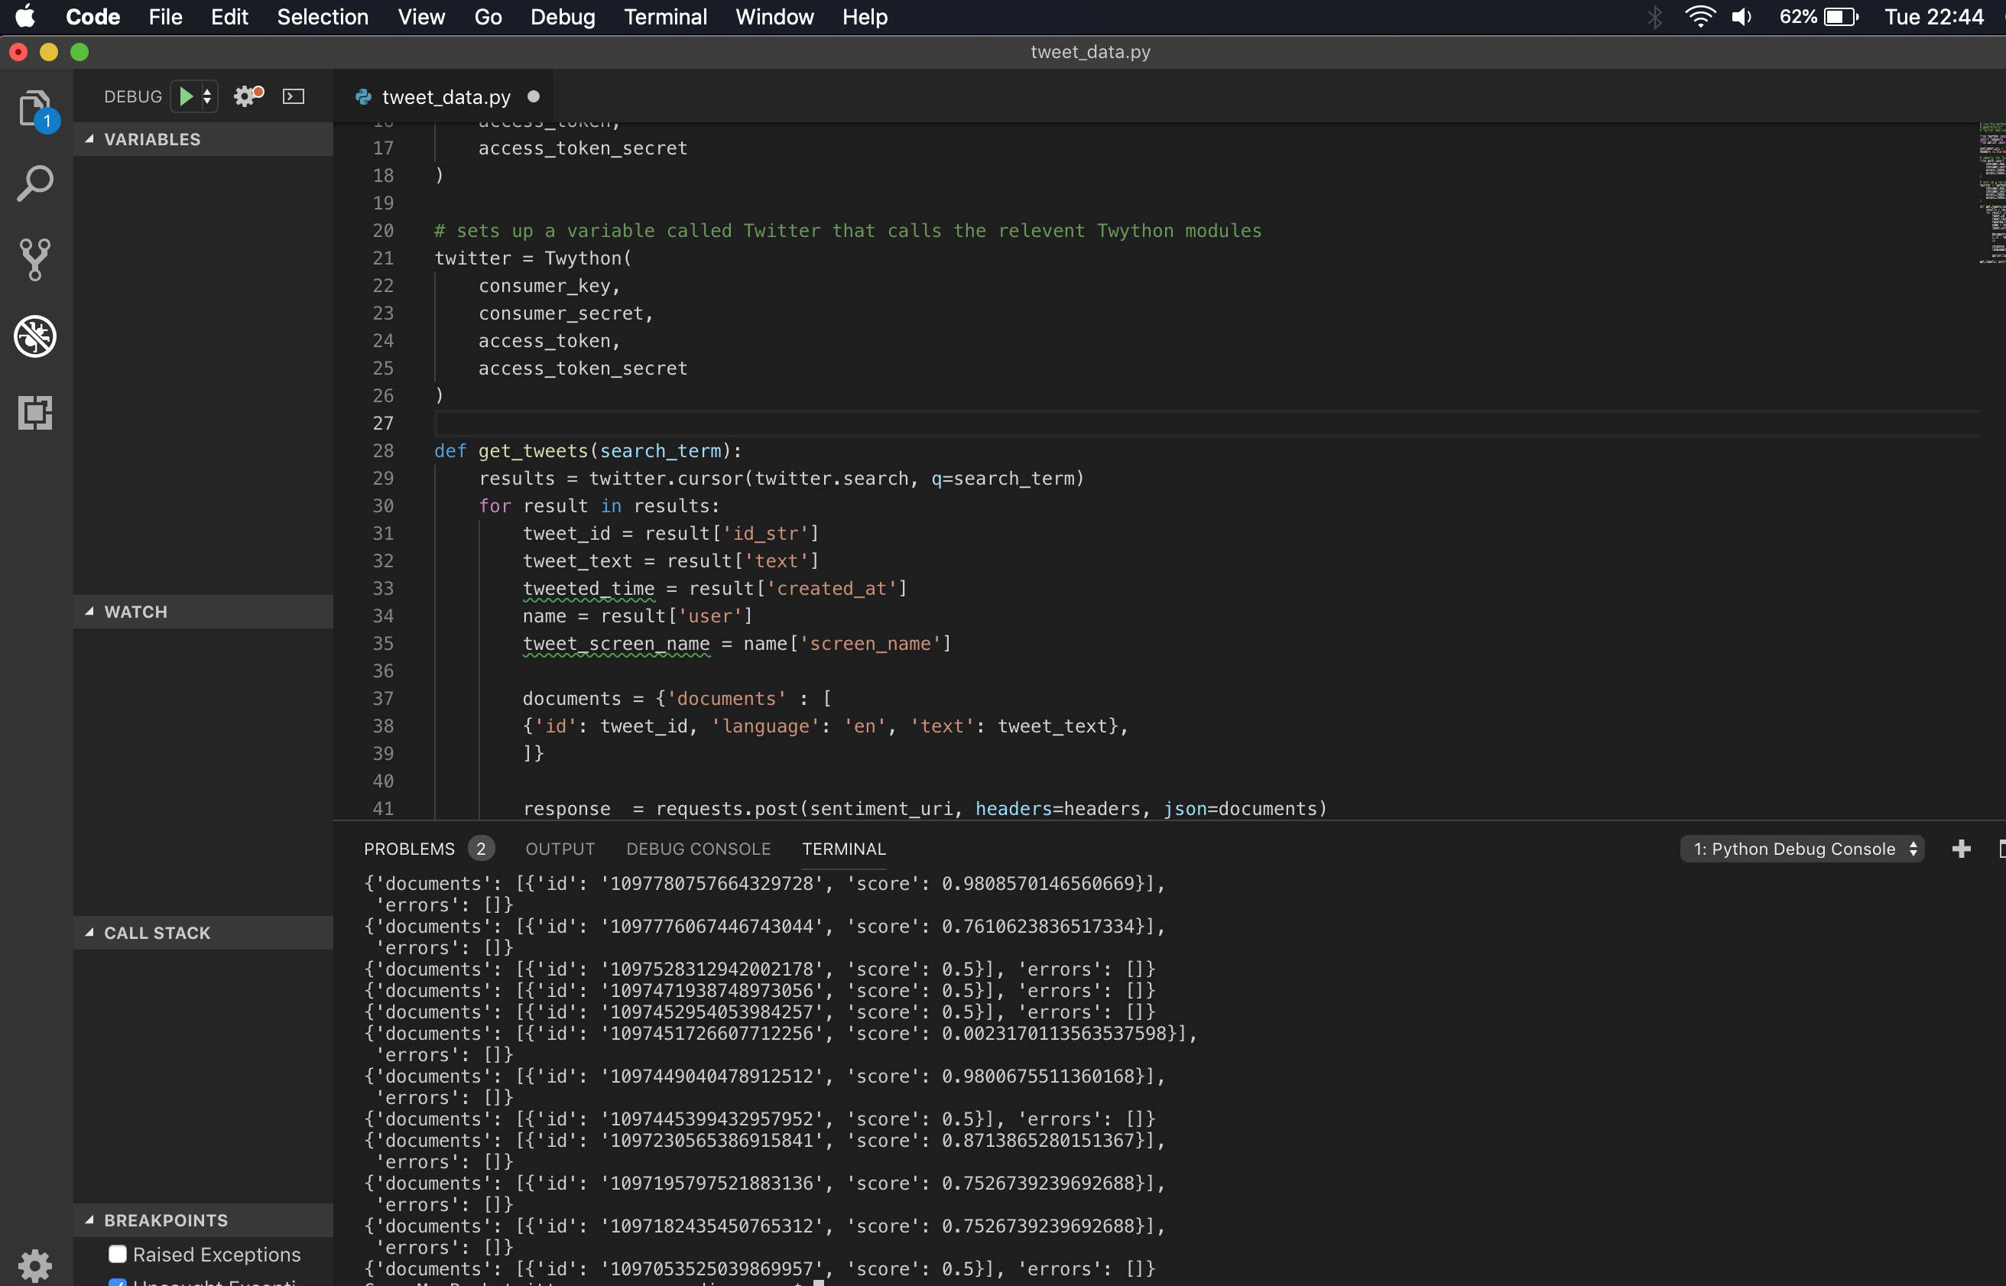Enable the Raised Exceptions breakpoint
Viewport: 2006px width, 1286px height.
[x=118, y=1253]
